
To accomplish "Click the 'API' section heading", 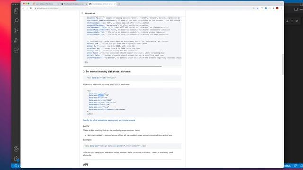I will click(85, 165).
